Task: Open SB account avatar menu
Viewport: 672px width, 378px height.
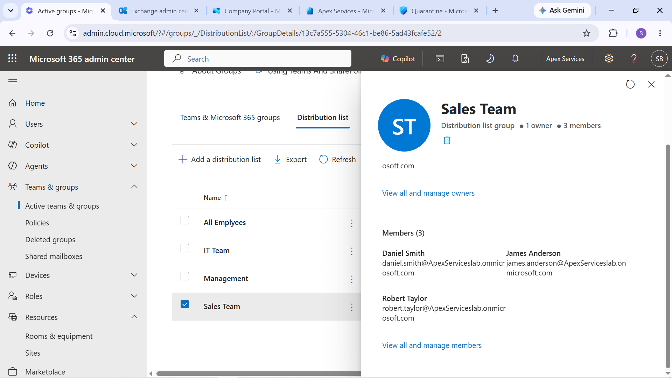Action: click(659, 59)
